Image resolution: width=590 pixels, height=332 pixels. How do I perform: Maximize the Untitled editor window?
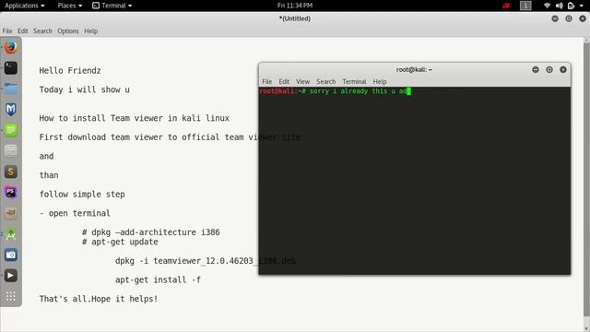[569, 18]
